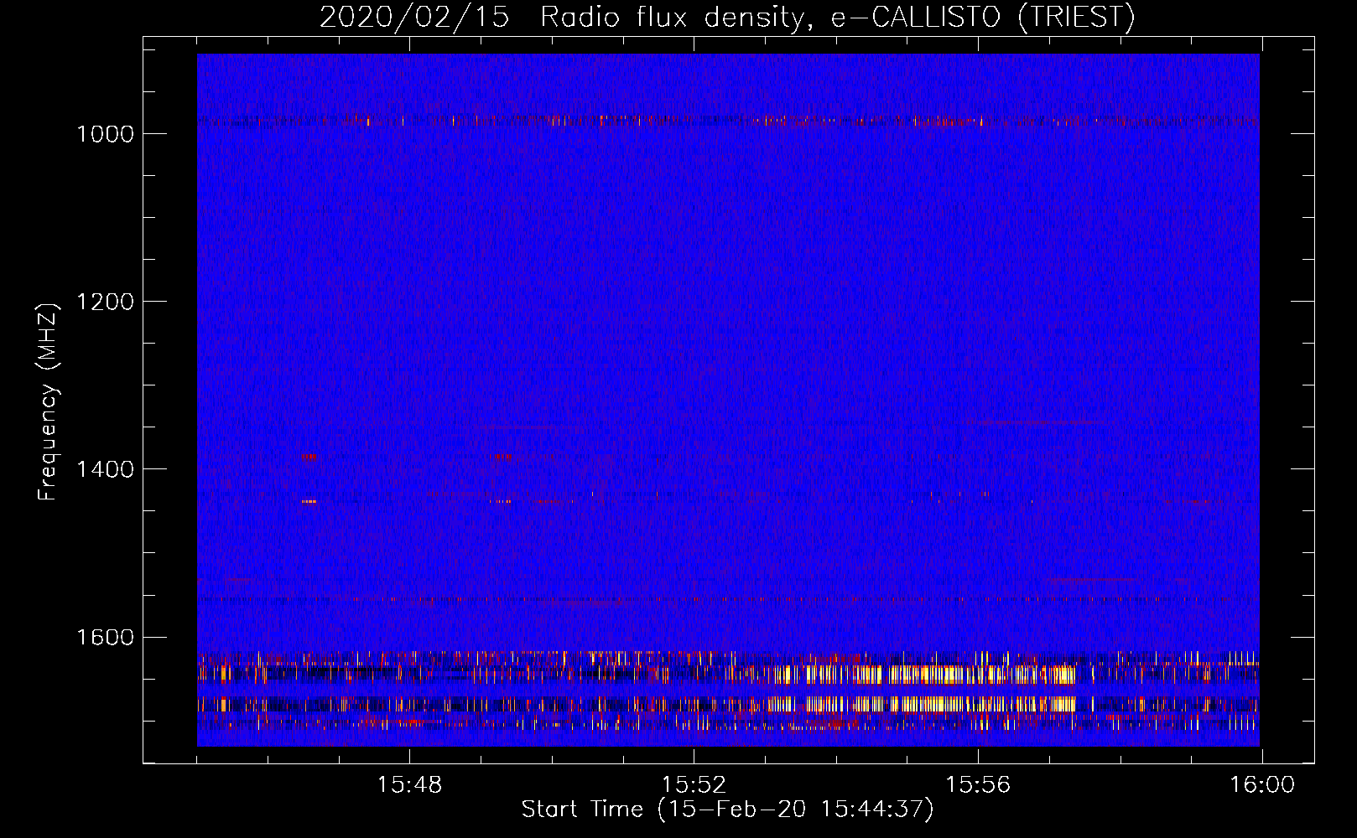Select the 1400 frequency axis label
Image resolution: width=1357 pixels, height=838 pixels.
point(105,469)
